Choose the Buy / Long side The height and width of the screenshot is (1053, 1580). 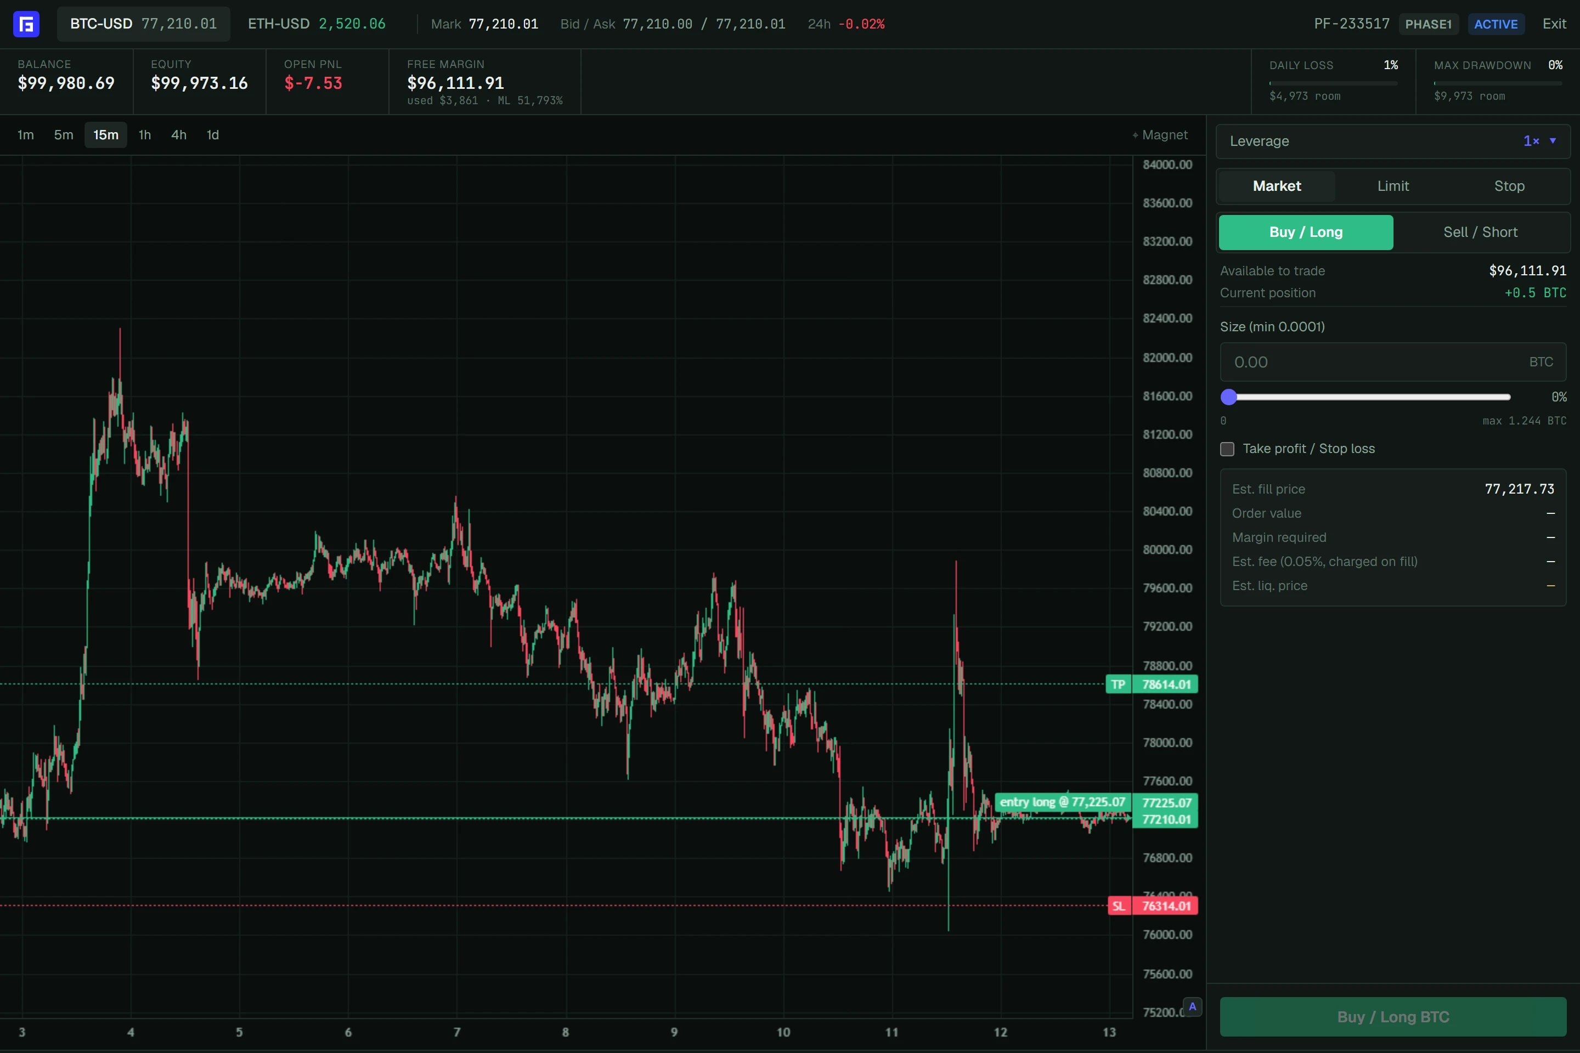(x=1306, y=233)
